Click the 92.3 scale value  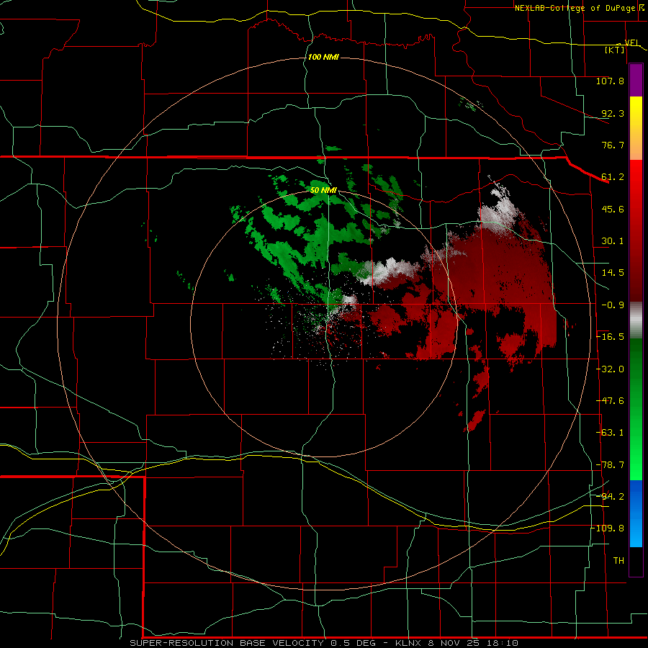click(613, 113)
